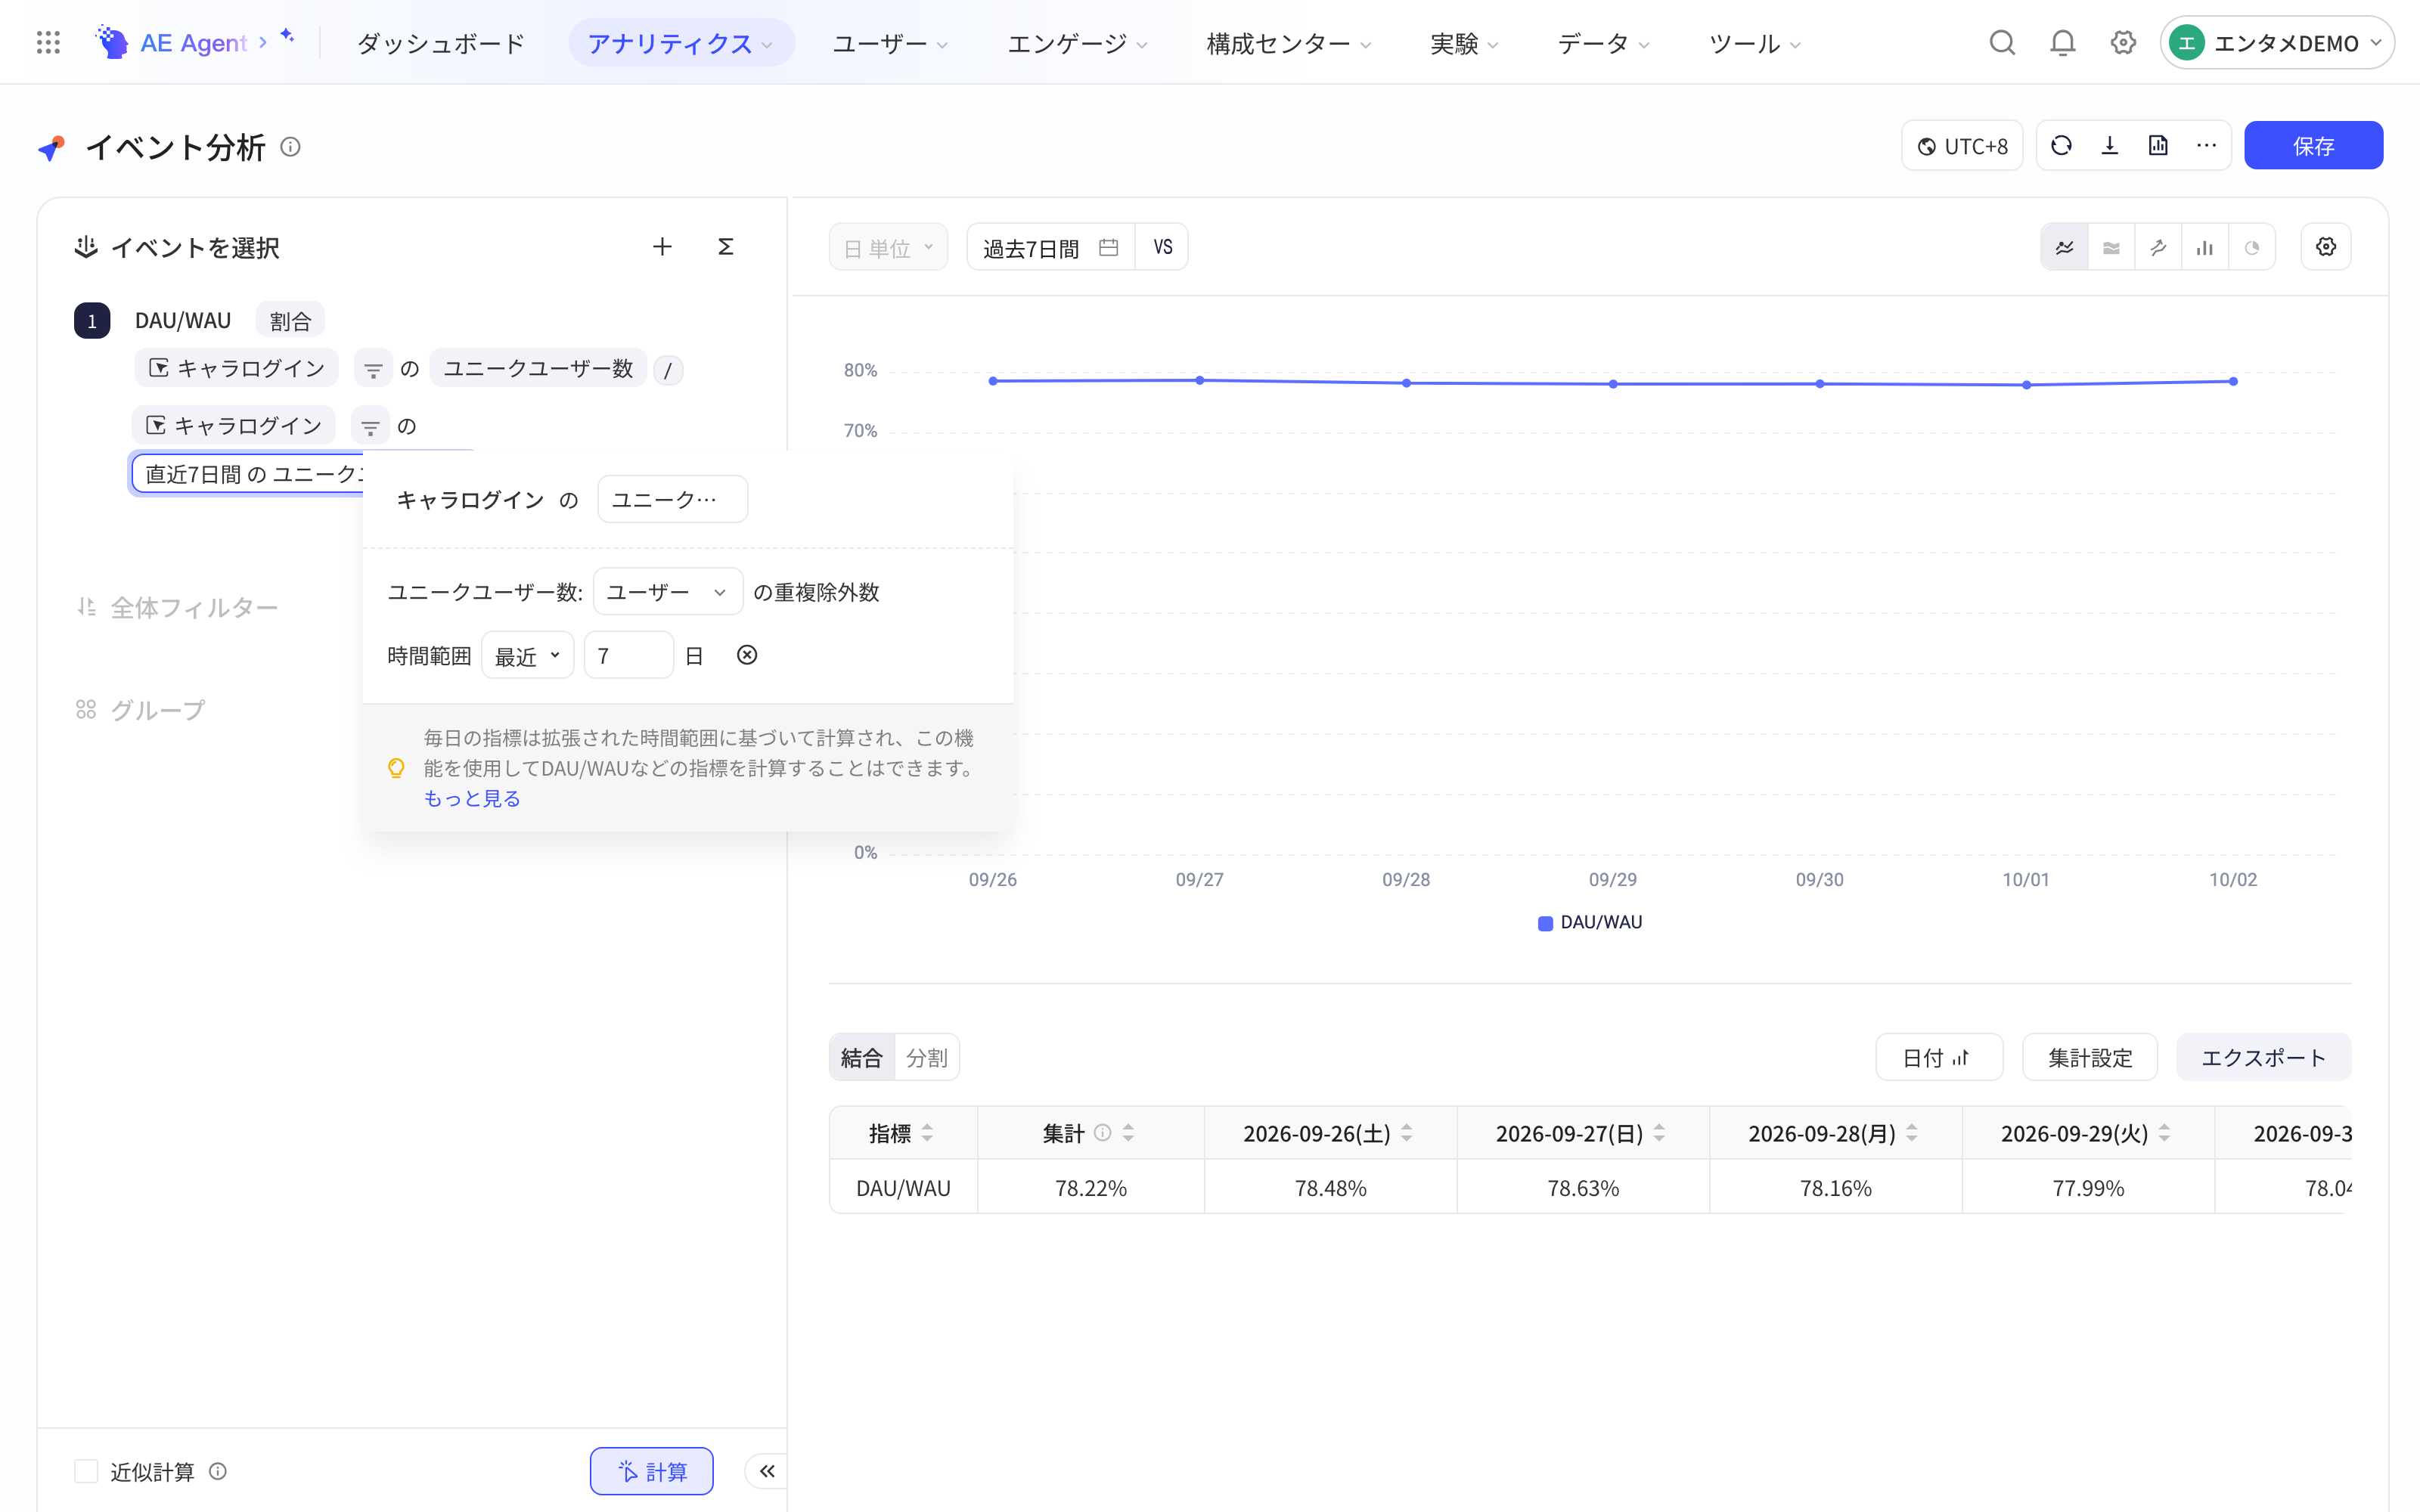Open the ユニーク… metric selector
Screen dimensions: 2420x1512
point(672,499)
